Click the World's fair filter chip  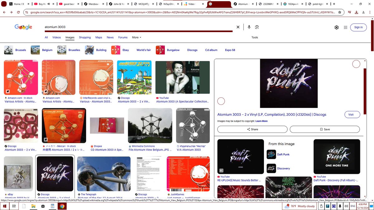click(143, 50)
